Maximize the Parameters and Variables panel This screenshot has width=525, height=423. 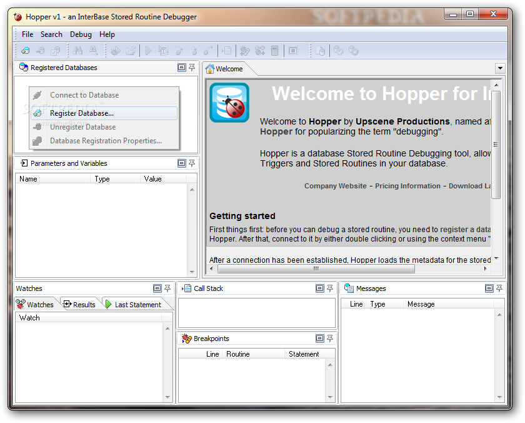click(x=181, y=163)
